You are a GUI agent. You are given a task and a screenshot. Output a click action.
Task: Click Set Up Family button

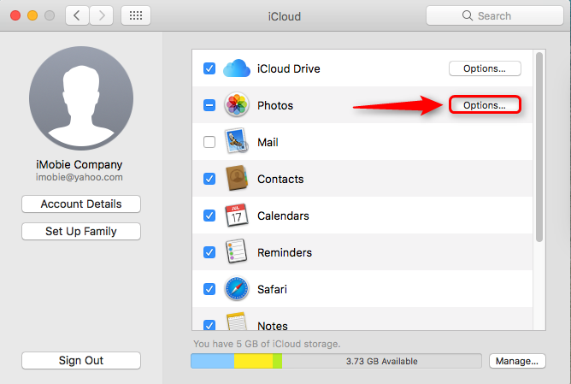pos(81,232)
